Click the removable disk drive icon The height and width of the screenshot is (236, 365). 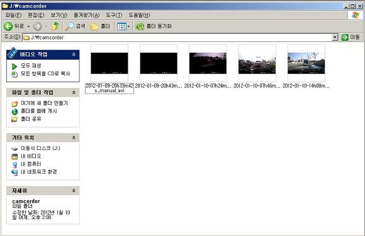pos(14,149)
